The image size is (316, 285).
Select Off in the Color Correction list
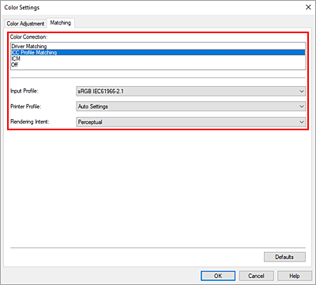click(x=158, y=65)
